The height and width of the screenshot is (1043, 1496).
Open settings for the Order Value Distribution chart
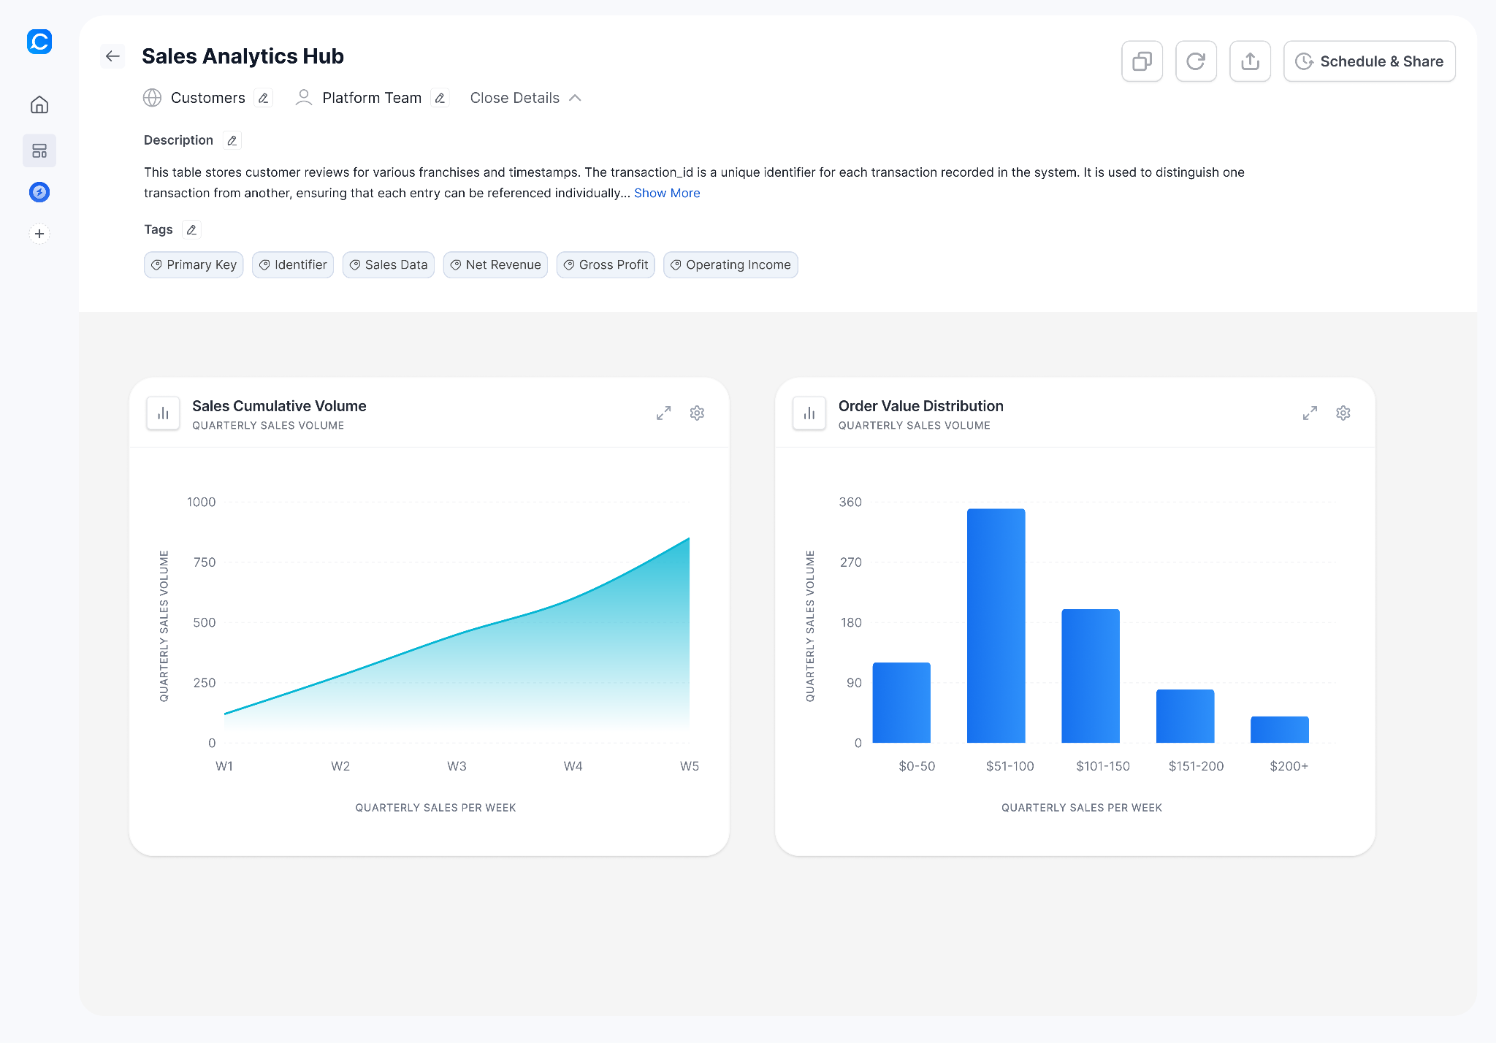point(1343,413)
